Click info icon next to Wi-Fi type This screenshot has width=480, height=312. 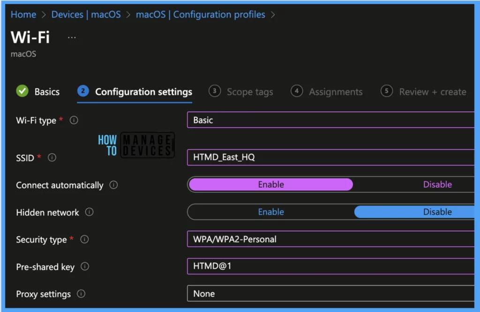coord(74,121)
